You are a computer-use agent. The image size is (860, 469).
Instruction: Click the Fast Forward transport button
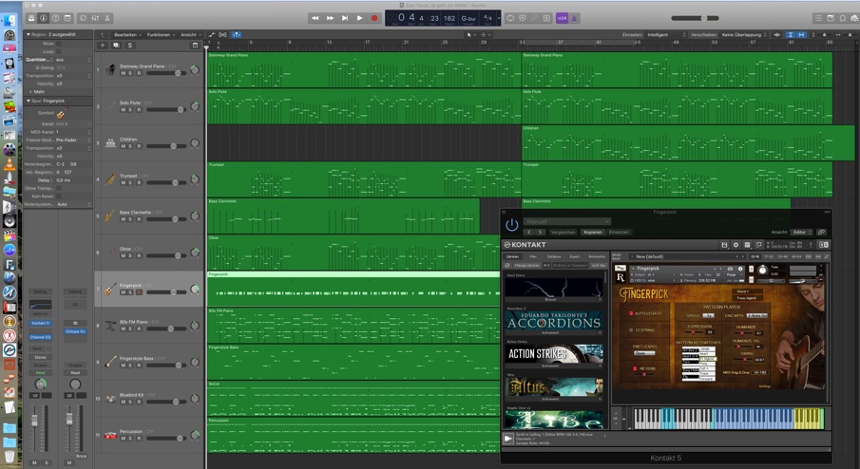click(330, 18)
